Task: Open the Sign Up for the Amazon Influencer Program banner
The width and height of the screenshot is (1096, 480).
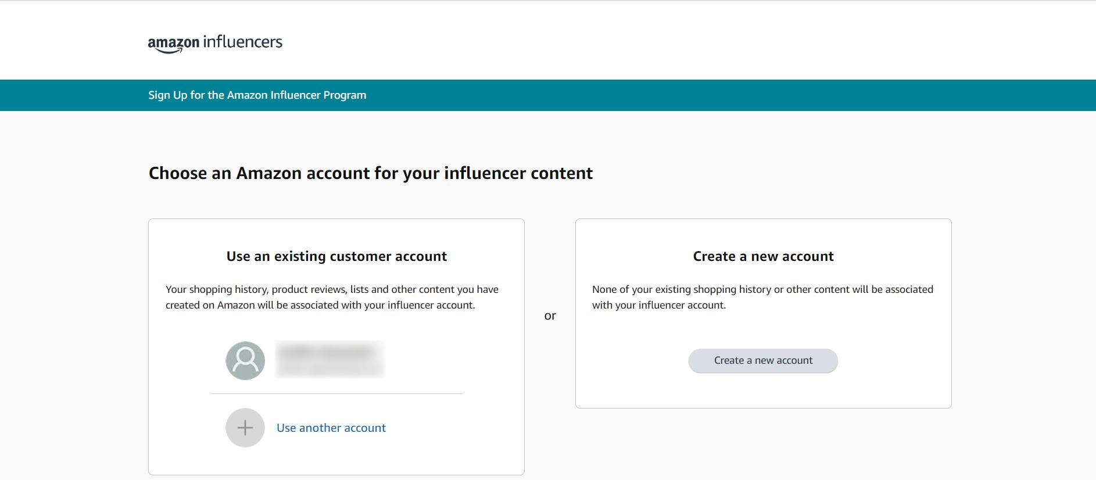Action: click(x=257, y=95)
